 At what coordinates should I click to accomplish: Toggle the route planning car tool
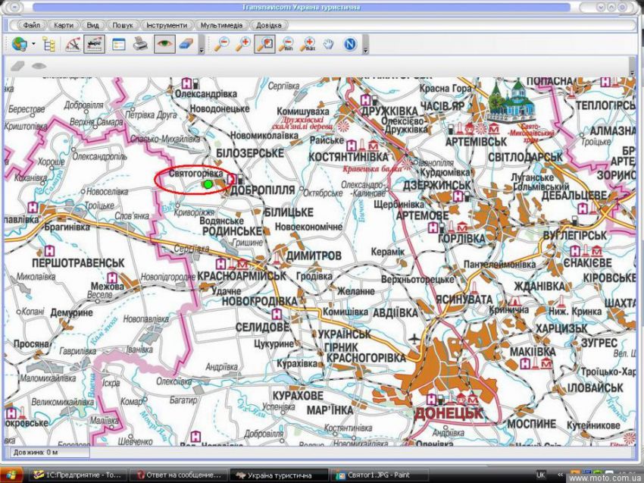click(94, 44)
